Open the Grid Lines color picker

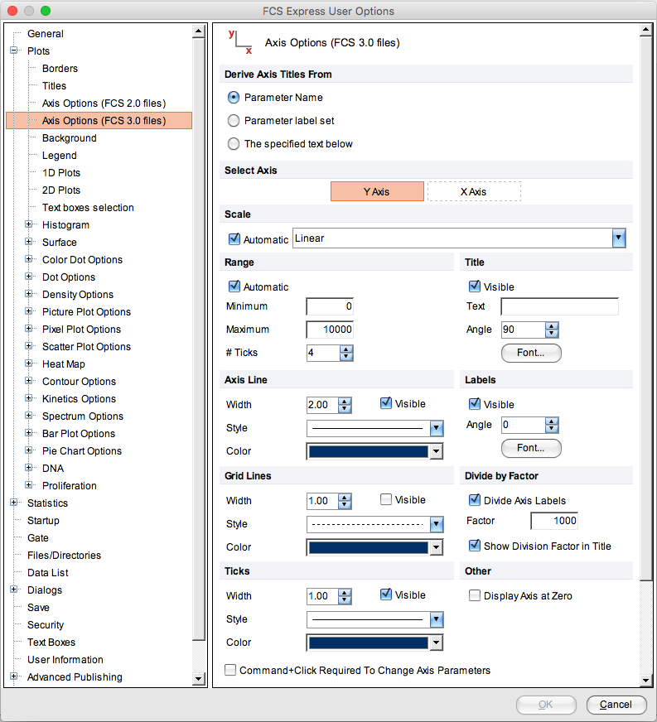click(x=437, y=547)
